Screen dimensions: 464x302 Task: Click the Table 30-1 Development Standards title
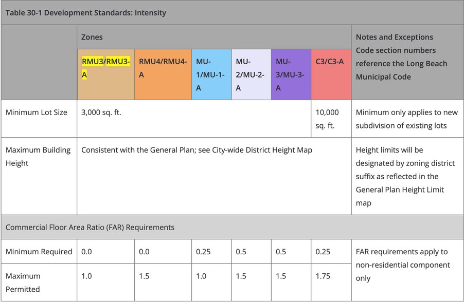[x=86, y=12]
